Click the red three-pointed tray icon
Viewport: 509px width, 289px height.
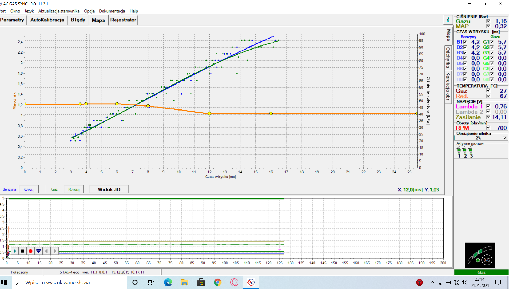[419, 282]
